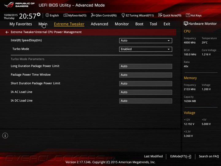Screen dimensions: 221x166
Task: Open the Monitor tab
Action: pos(122,24)
